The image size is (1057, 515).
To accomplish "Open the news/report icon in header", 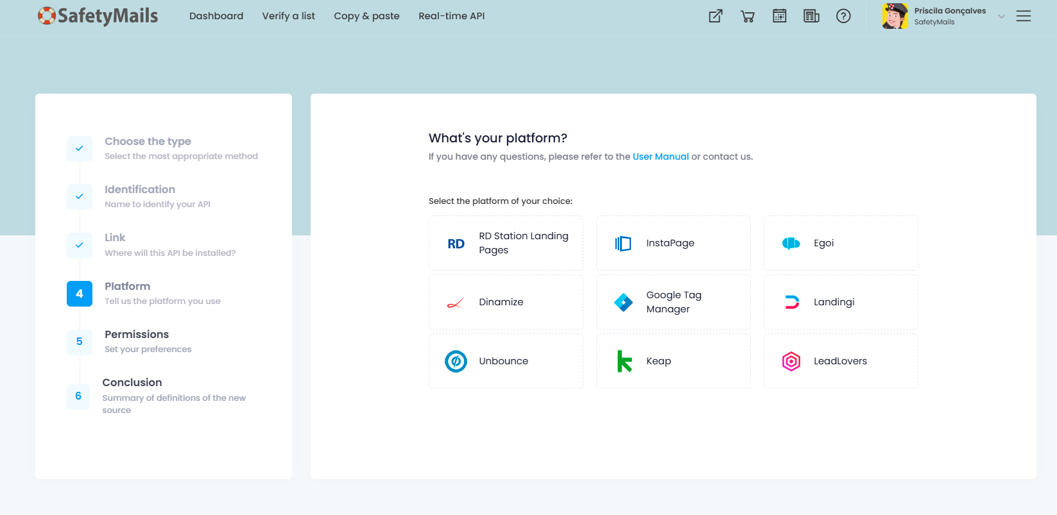I will (x=812, y=16).
